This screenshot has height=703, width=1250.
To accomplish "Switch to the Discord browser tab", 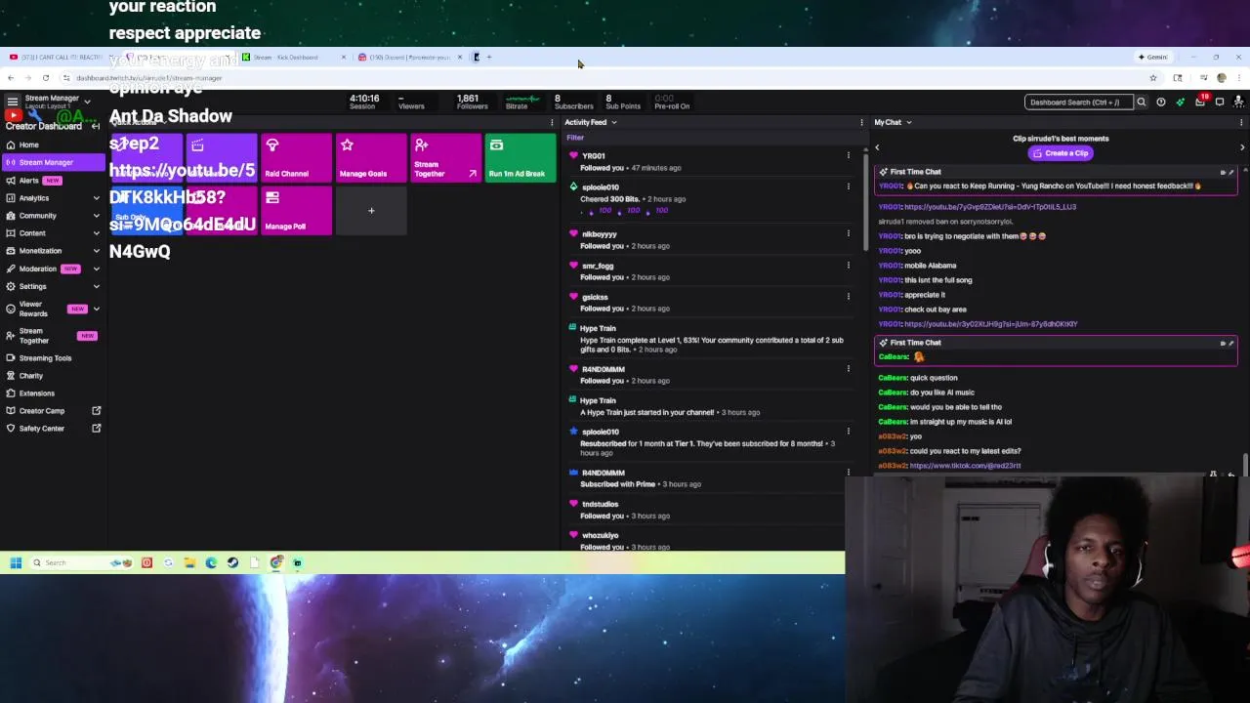I will tap(409, 57).
